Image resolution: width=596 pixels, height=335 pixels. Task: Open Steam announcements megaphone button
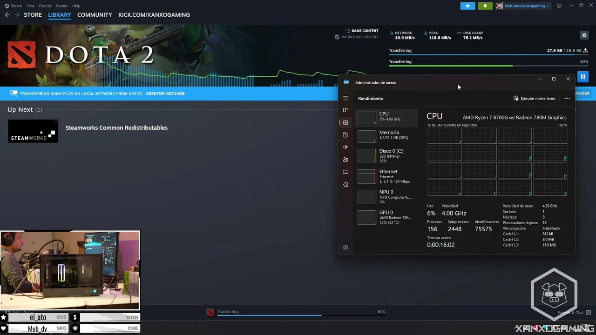tap(468, 6)
